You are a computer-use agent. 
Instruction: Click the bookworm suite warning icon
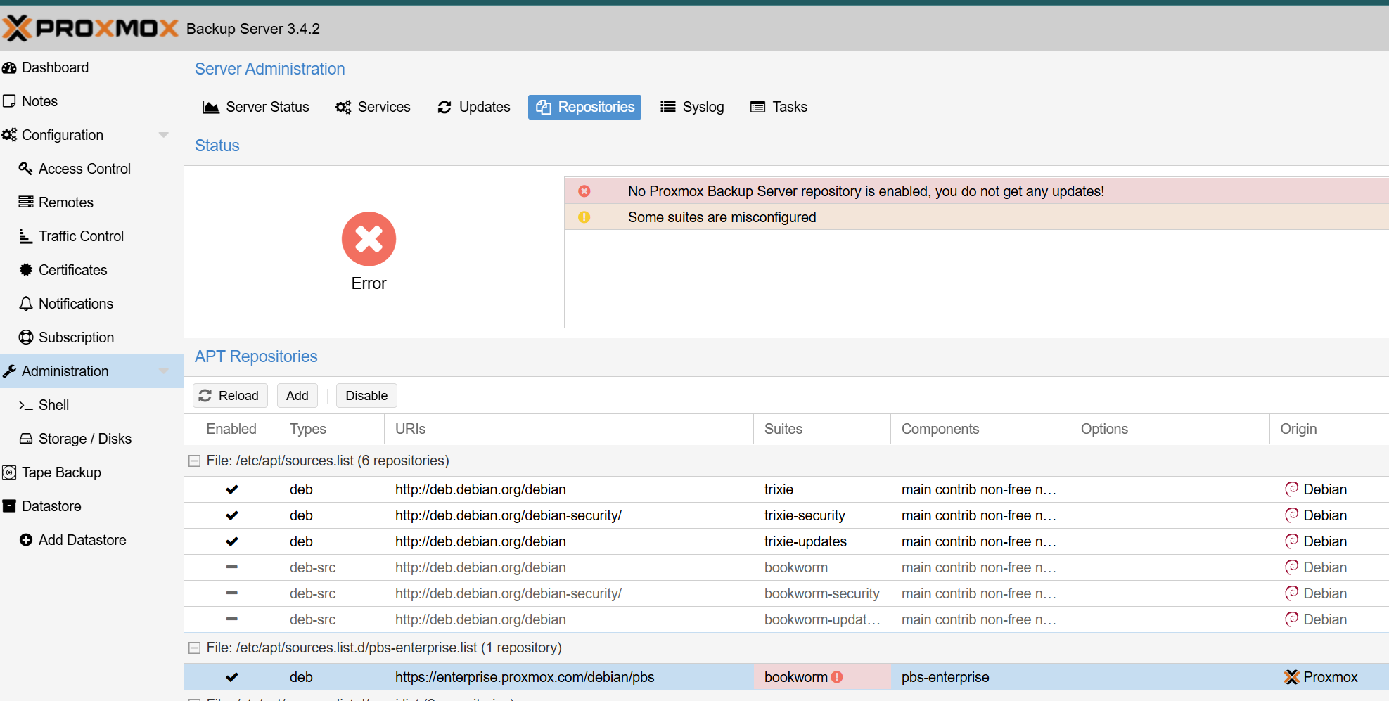click(x=837, y=677)
